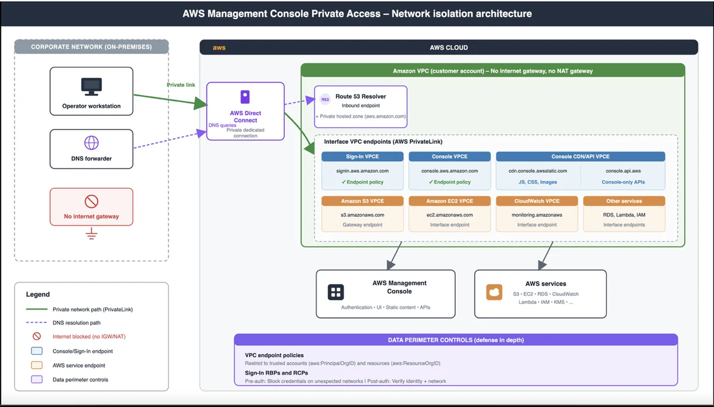Click the AWS services orange cloud icon

click(494, 292)
